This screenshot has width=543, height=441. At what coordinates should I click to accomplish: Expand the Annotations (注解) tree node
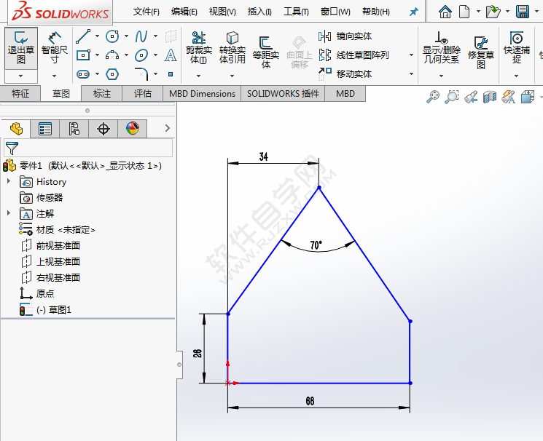point(9,213)
